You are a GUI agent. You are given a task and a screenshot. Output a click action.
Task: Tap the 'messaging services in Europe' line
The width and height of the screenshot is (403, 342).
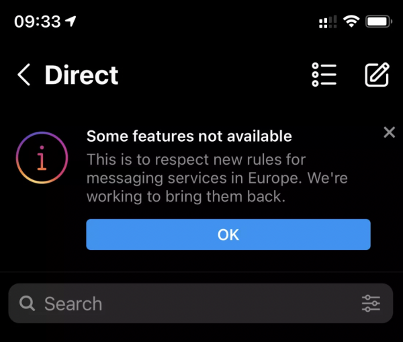[x=217, y=178]
